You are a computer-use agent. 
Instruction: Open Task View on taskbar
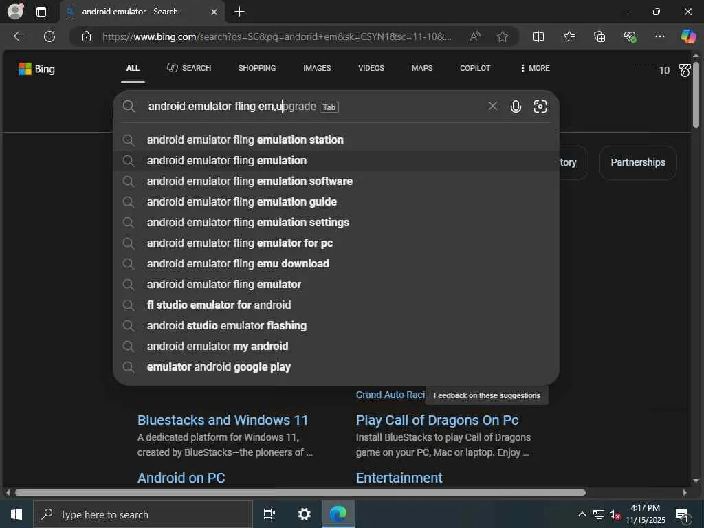click(x=269, y=514)
